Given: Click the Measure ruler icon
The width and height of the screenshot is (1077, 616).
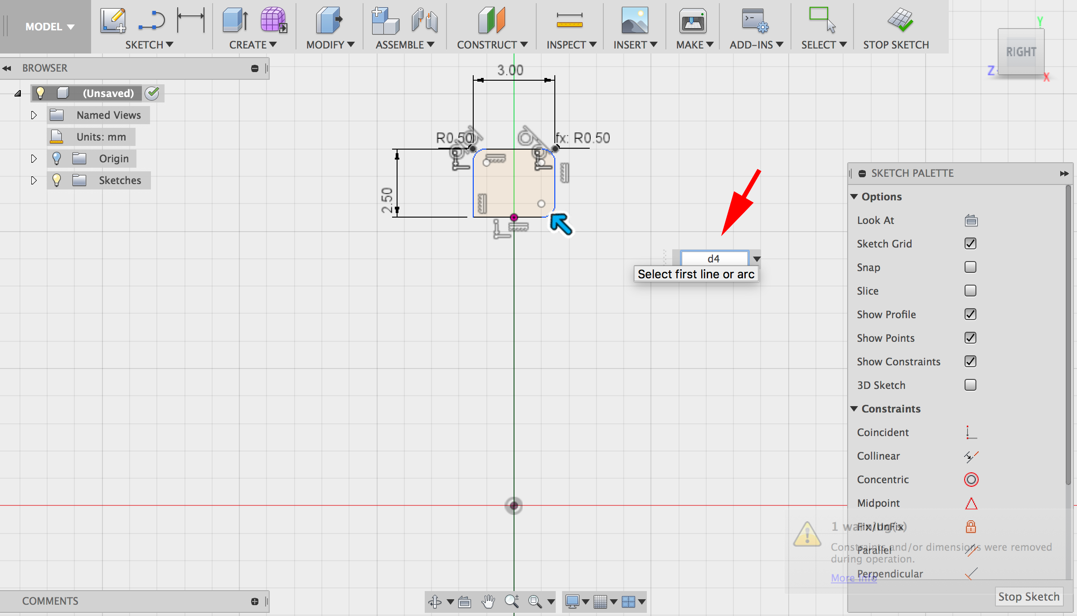Looking at the screenshot, I should 569,21.
